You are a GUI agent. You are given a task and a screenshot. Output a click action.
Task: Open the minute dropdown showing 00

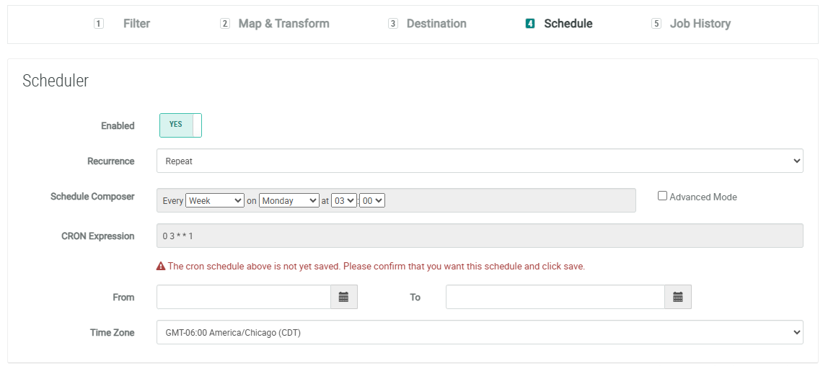(x=372, y=201)
